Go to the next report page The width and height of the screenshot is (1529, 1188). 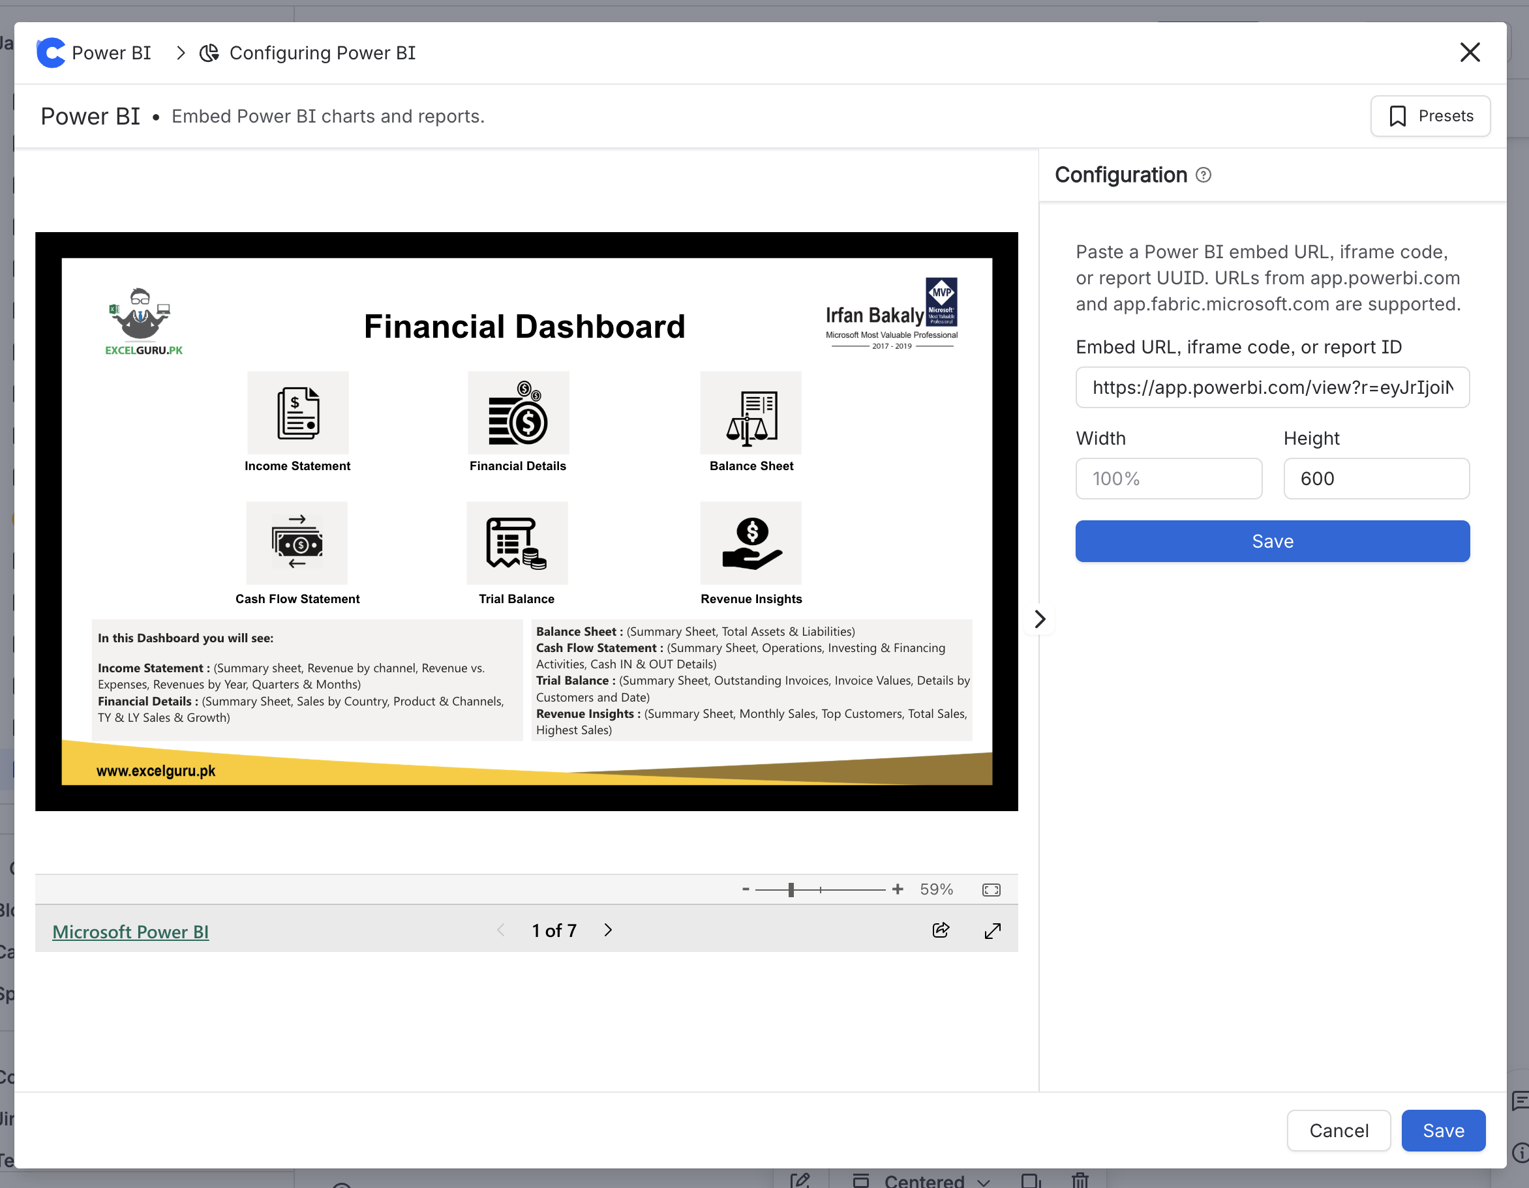[x=609, y=930]
